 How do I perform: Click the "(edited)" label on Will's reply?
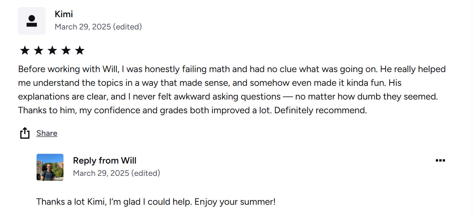[x=146, y=173]
